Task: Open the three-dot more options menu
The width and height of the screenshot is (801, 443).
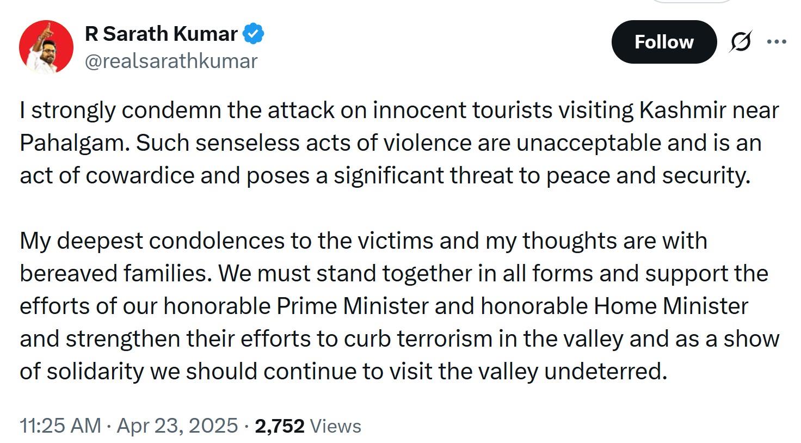Action: click(777, 41)
